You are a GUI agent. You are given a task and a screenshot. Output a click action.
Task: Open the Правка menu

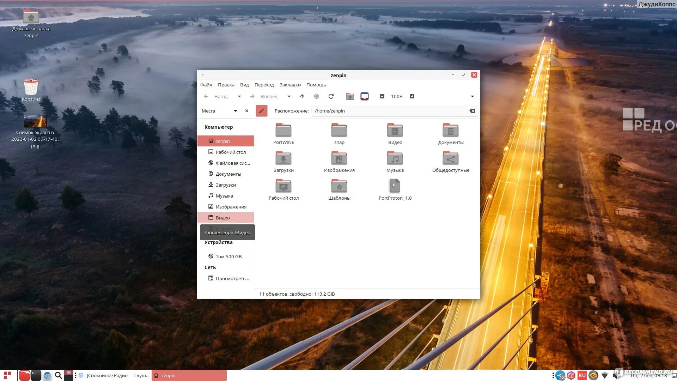pos(226,85)
